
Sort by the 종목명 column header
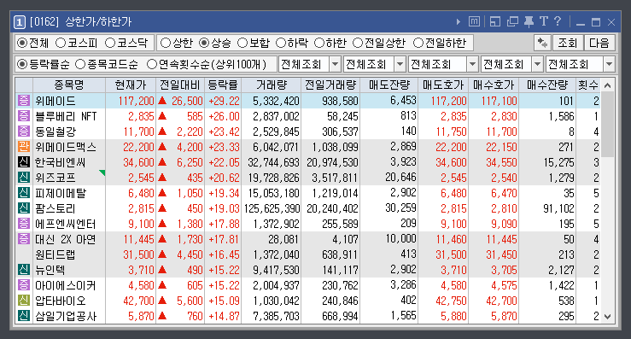point(69,85)
